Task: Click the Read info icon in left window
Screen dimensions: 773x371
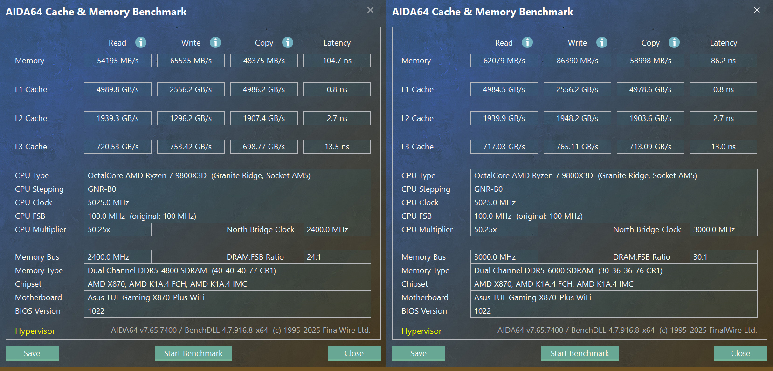Action: (141, 42)
